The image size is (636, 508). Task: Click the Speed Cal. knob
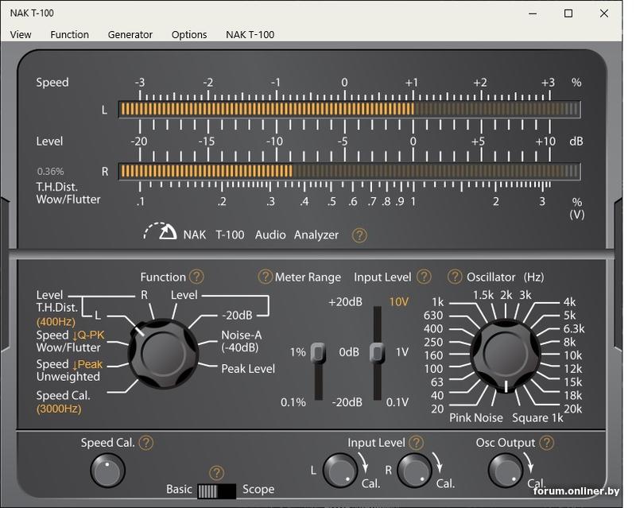coord(108,470)
